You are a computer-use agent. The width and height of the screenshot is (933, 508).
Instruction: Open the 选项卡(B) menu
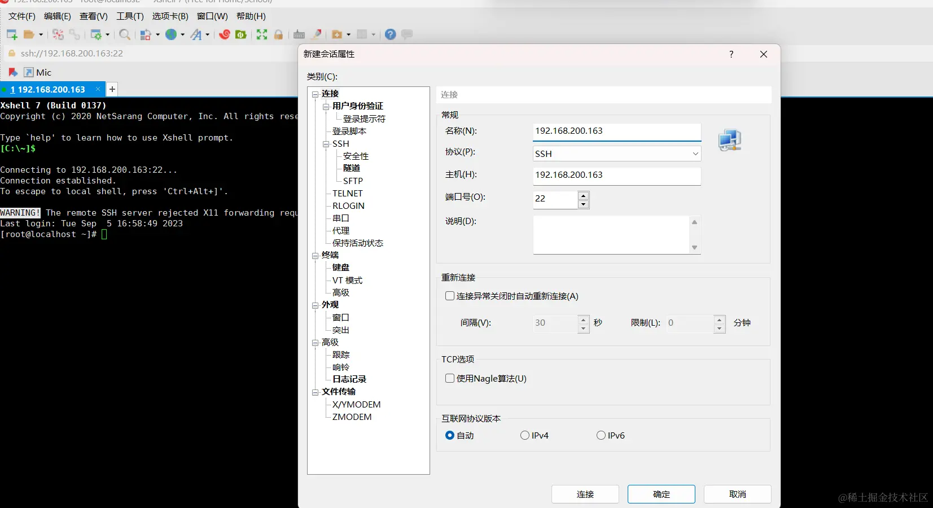click(170, 16)
